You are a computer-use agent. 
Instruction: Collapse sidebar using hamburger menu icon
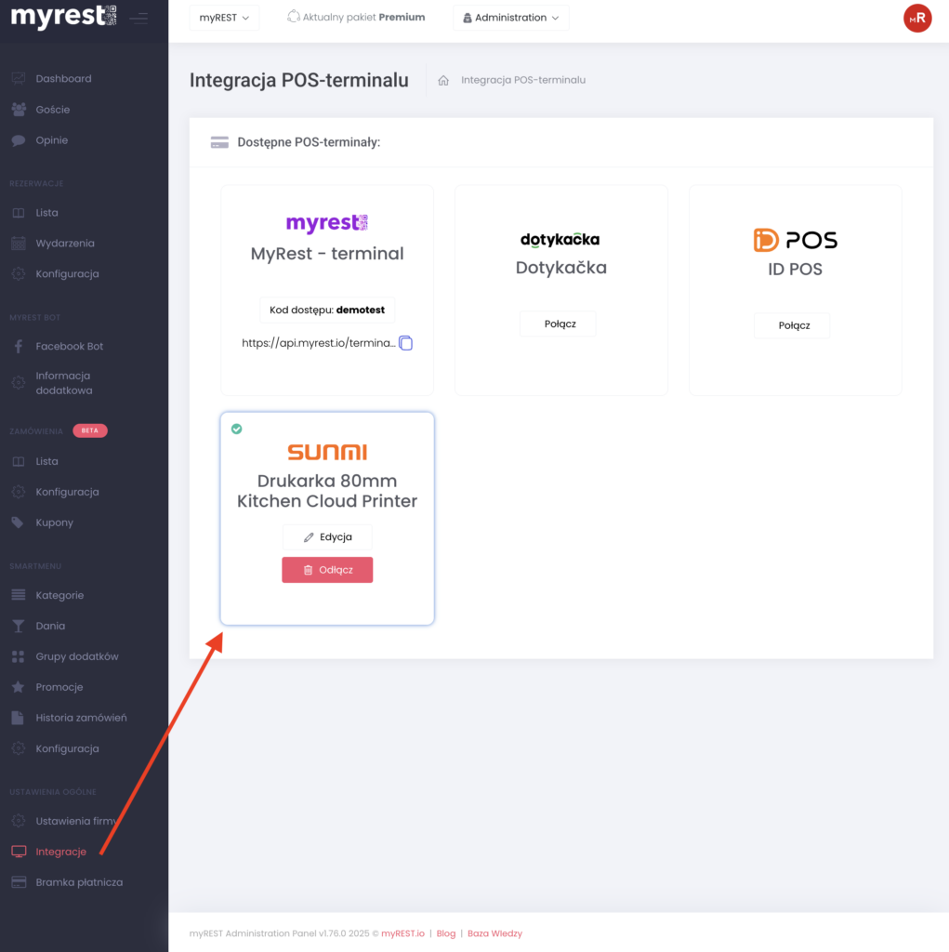pos(138,18)
